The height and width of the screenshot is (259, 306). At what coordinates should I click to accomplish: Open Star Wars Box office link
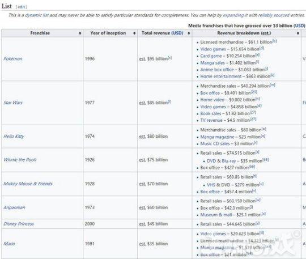(x=210, y=93)
